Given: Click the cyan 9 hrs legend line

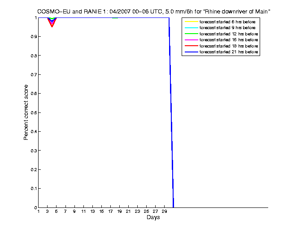Looking at the screenshot, I should (x=192, y=28).
